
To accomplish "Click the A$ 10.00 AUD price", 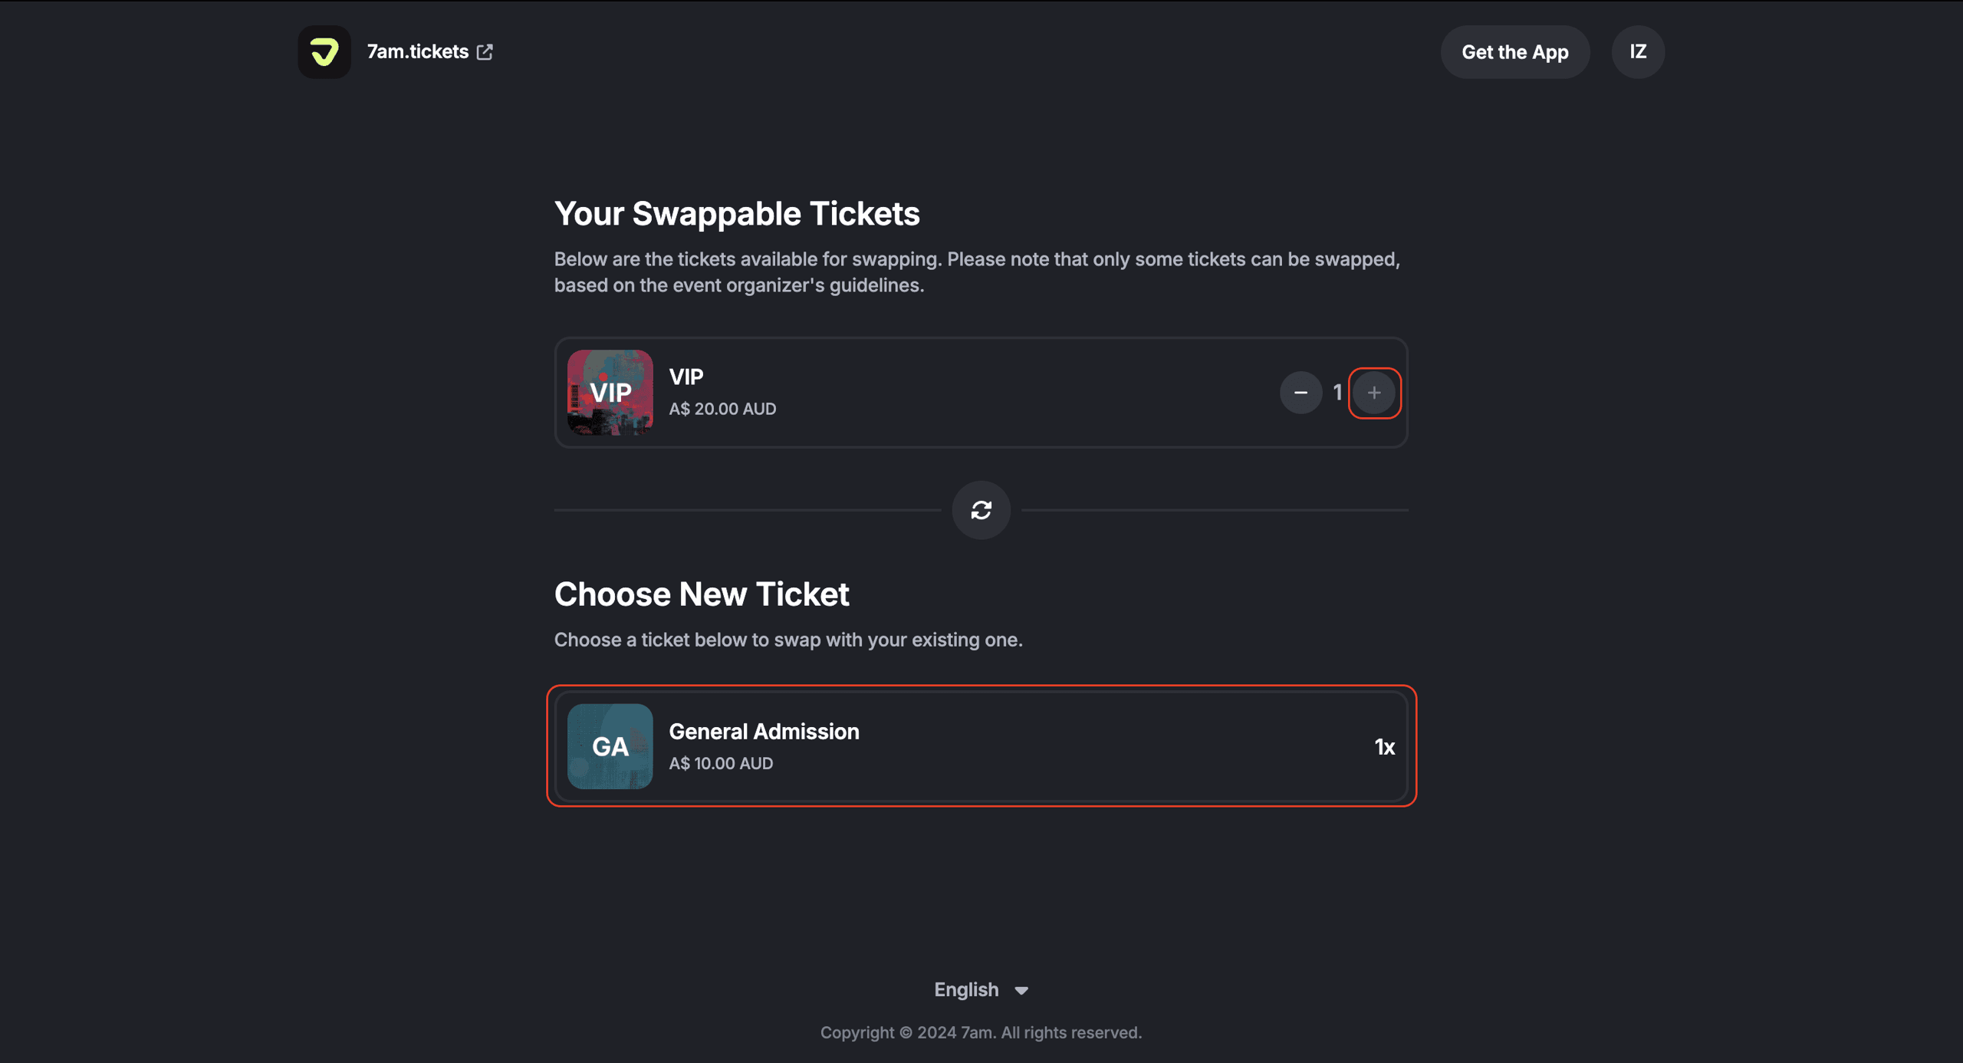I will [721, 763].
